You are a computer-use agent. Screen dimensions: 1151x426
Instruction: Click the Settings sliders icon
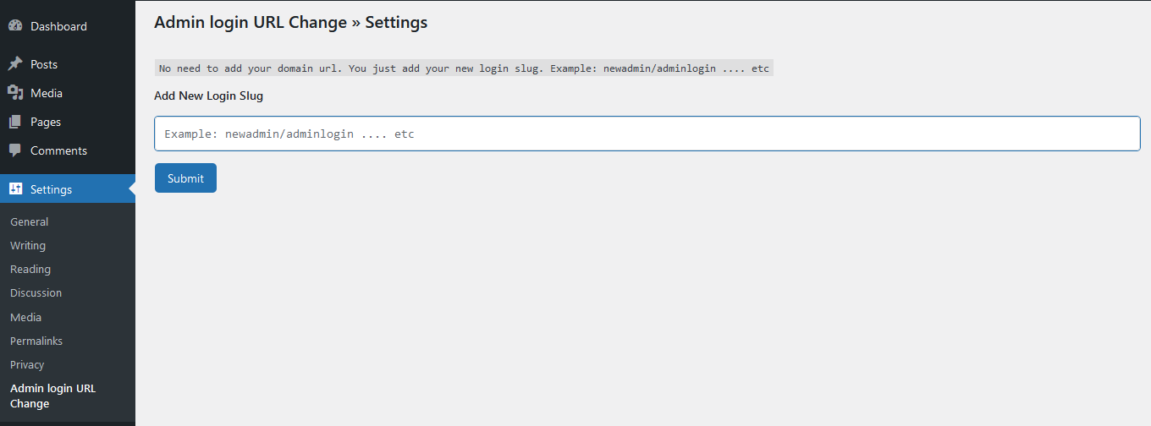coord(15,189)
